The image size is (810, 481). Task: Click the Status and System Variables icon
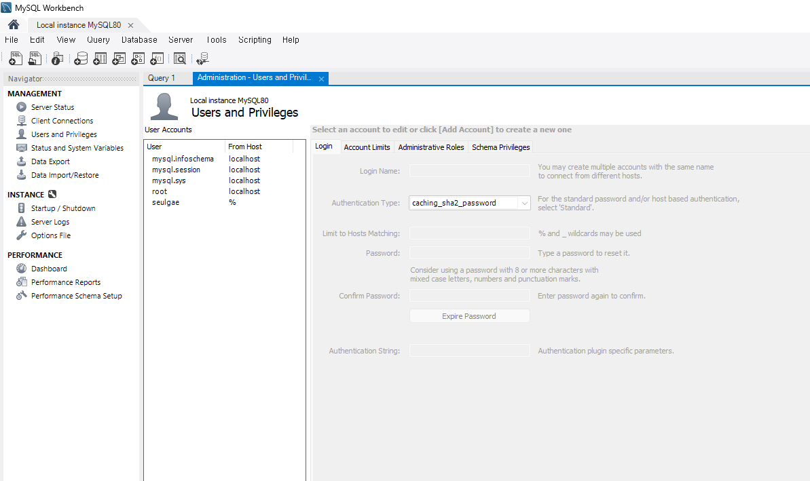(x=21, y=148)
